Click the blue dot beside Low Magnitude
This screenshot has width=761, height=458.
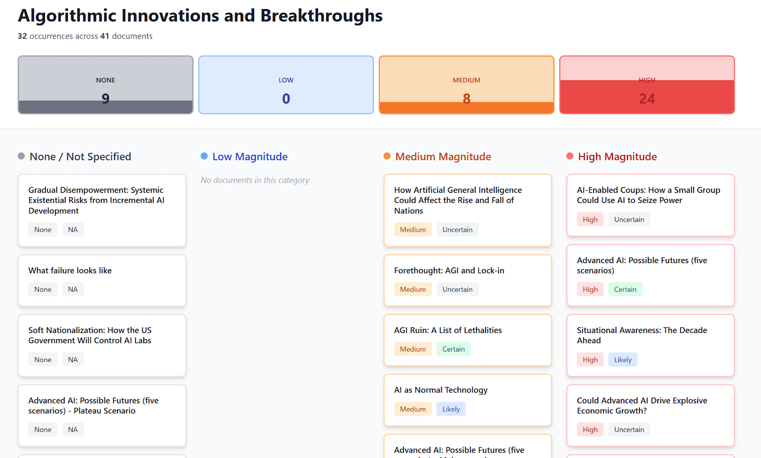pos(204,156)
